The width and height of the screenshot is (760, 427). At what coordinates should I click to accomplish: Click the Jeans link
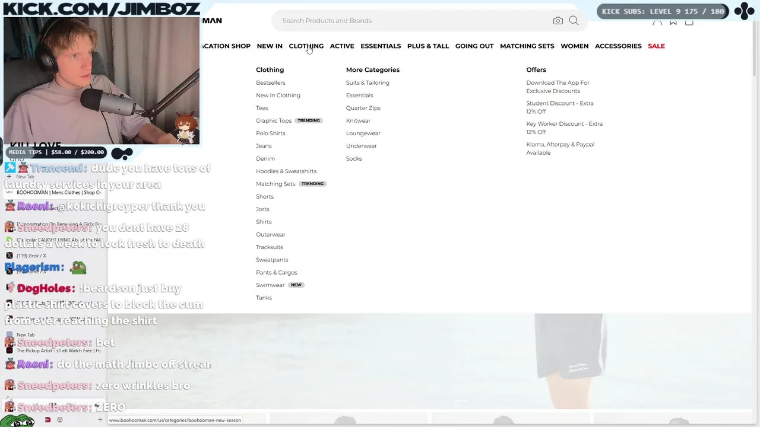pos(264,146)
